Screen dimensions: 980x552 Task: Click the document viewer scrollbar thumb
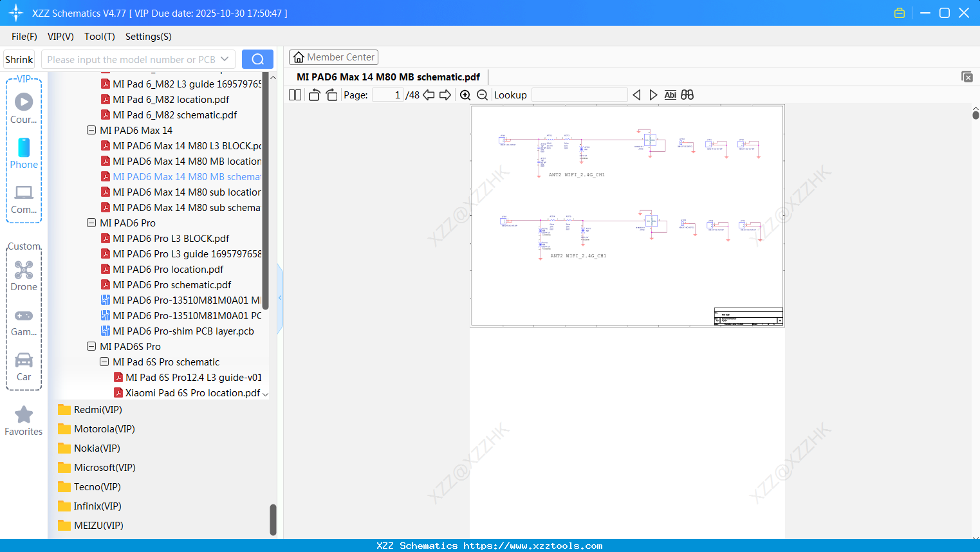point(975,115)
